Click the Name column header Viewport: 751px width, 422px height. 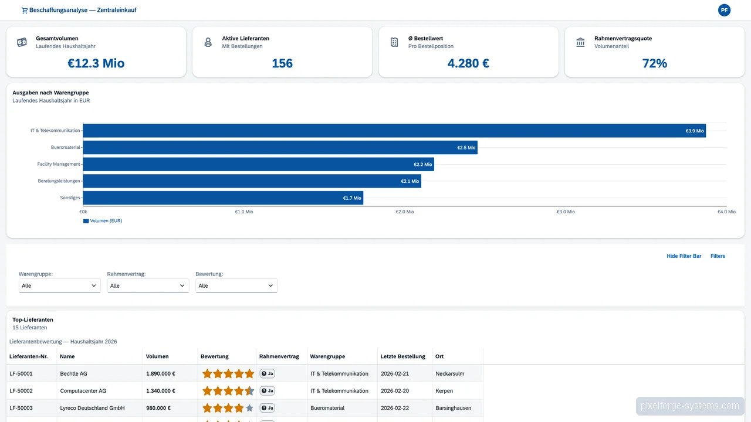[x=67, y=356]
